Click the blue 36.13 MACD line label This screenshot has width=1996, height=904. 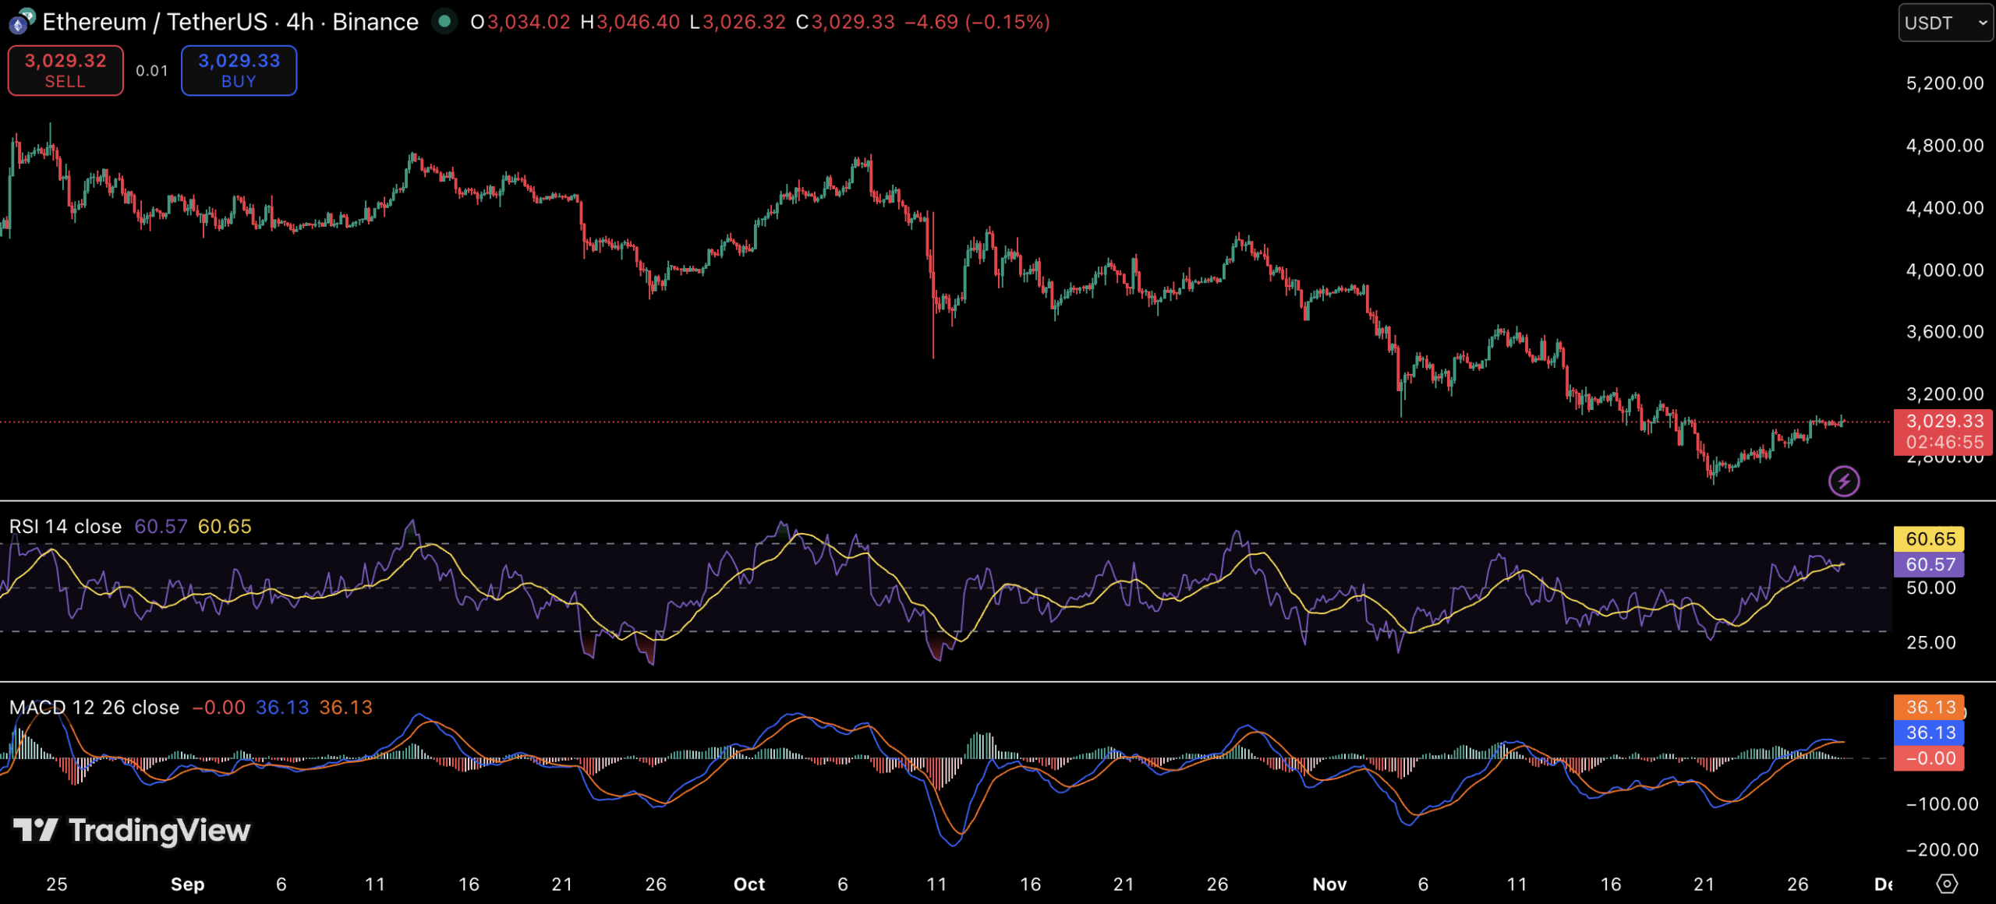click(1929, 733)
